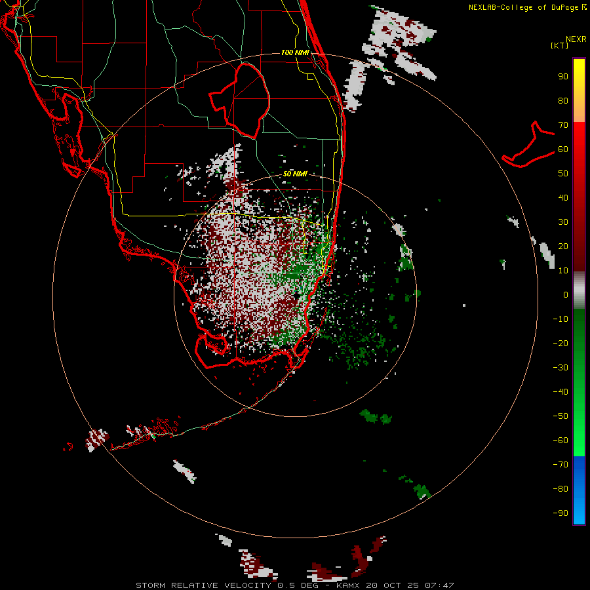
Task: Click the -20 value on the velocity scale
Action: (x=560, y=343)
